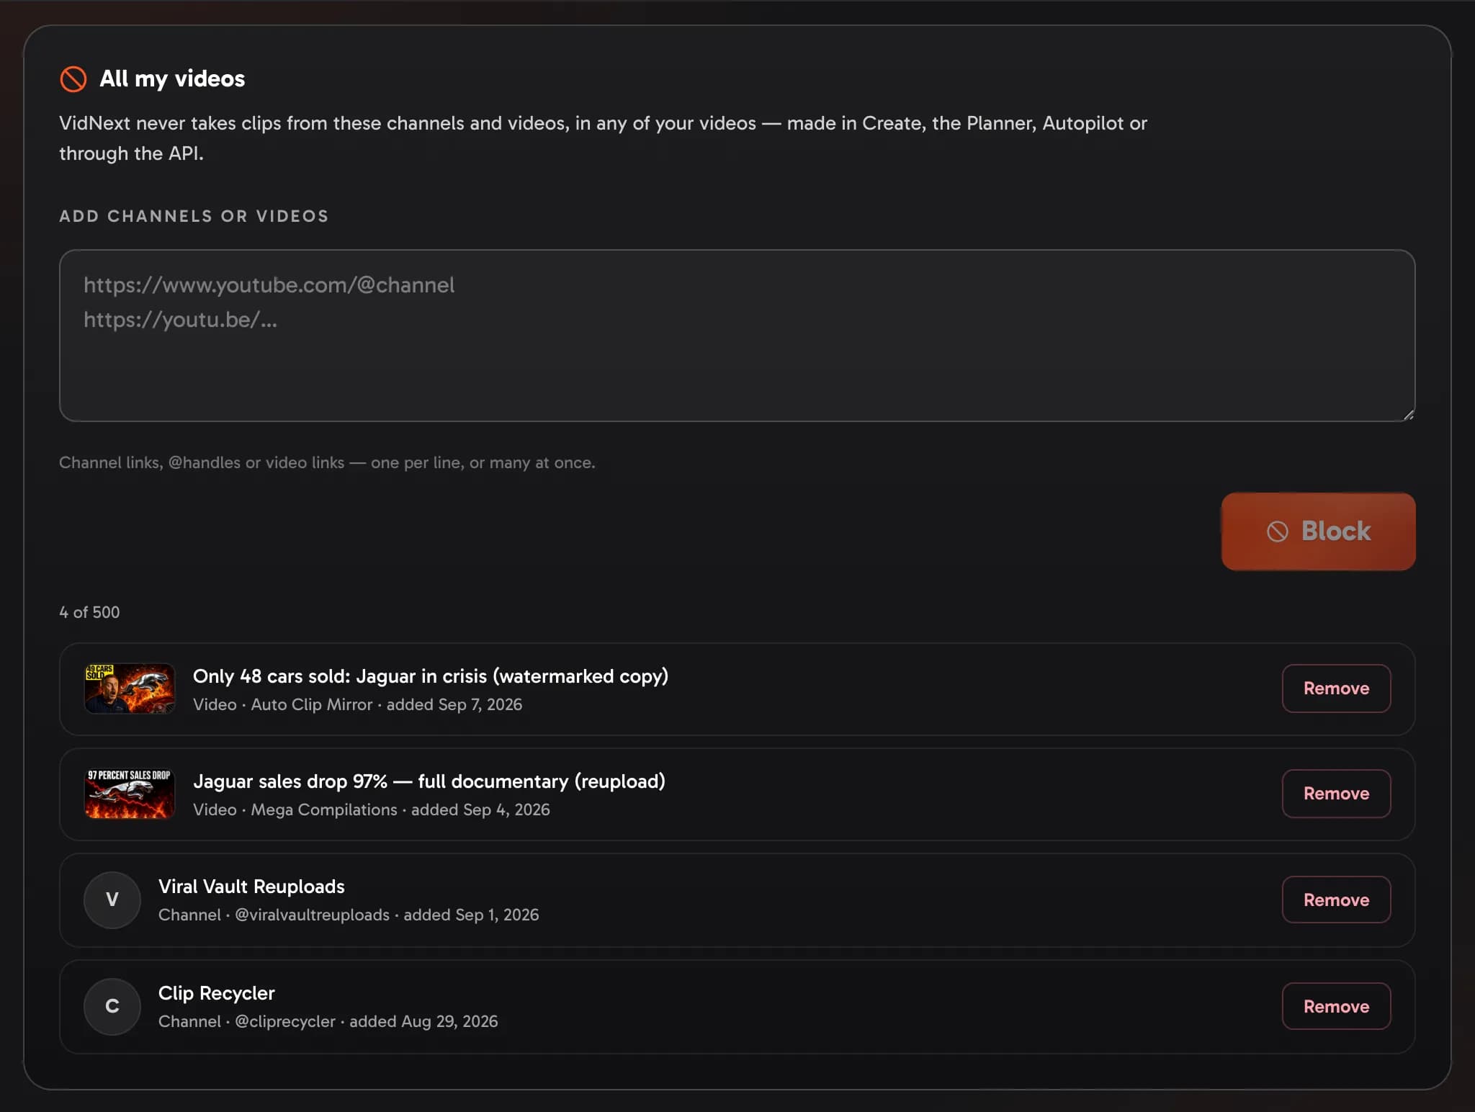
Task: Click the Block button
Action: 1318,532
